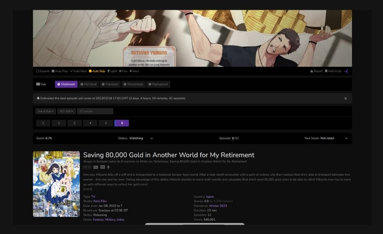
Task: Select episode 4
Action: (90, 123)
